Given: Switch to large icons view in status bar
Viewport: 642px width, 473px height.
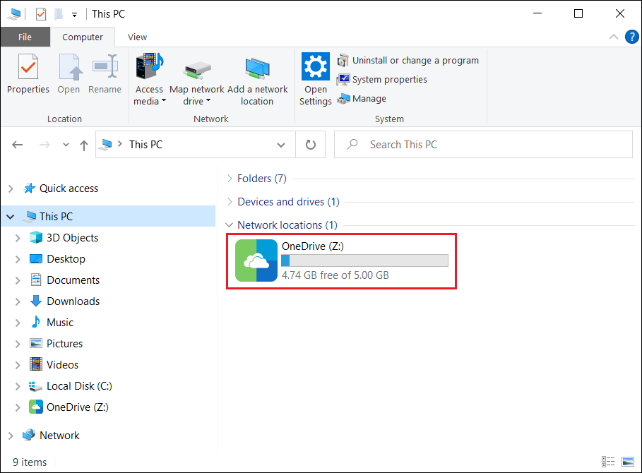Looking at the screenshot, I should (628, 462).
